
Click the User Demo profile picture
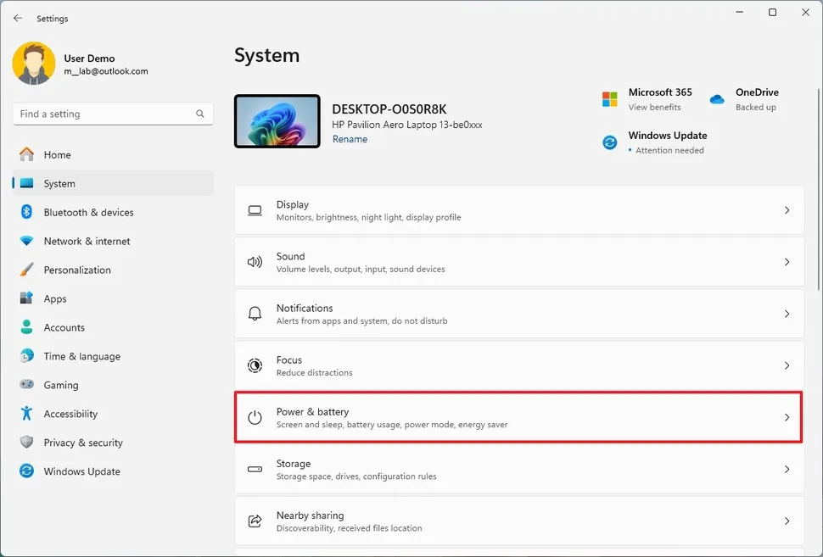click(34, 64)
